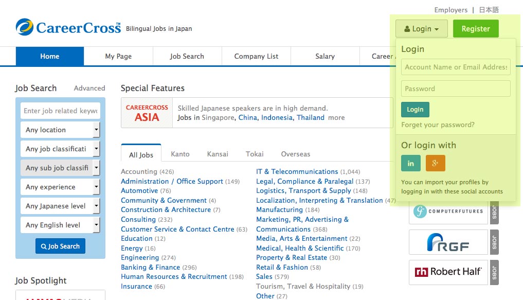This screenshot has height=300, width=523.
Task: Open Consulting job category
Action: (x=138, y=219)
